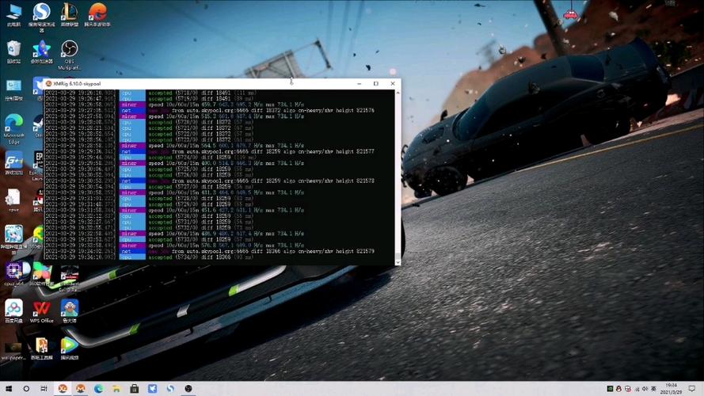Open Task View on the taskbar
Image resolution: width=704 pixels, height=396 pixels.
click(x=44, y=389)
